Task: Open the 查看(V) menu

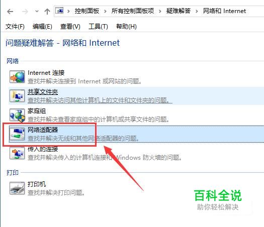Action: pyautogui.click(x=70, y=27)
